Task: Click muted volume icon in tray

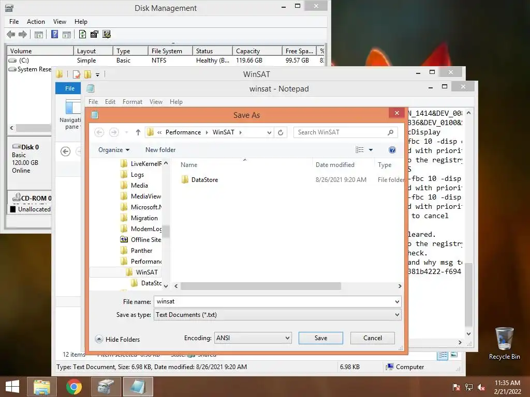Action: (481, 387)
